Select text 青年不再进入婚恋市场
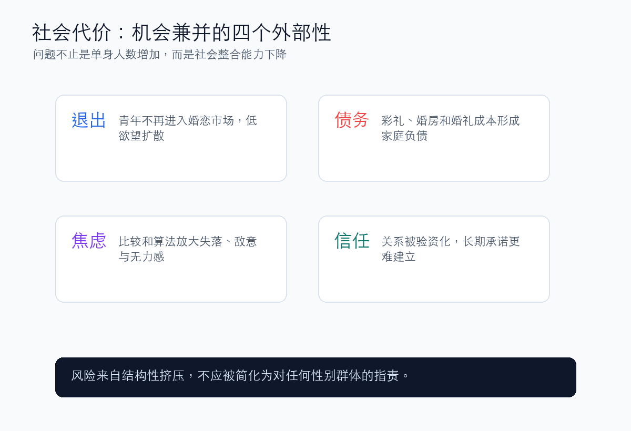631x431 pixels. pos(176,121)
